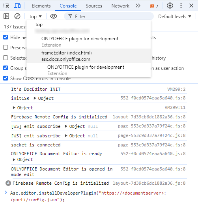Select the It's DocEditor INIT message
The height and width of the screenshot is (208, 198).
pos(35,89)
